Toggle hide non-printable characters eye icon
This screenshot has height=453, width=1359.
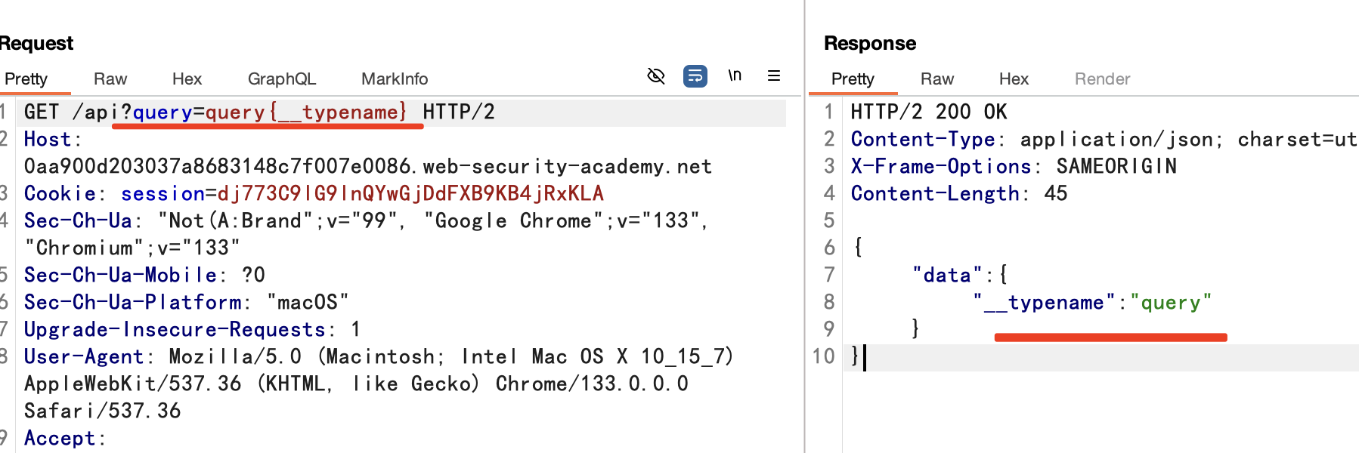[655, 75]
